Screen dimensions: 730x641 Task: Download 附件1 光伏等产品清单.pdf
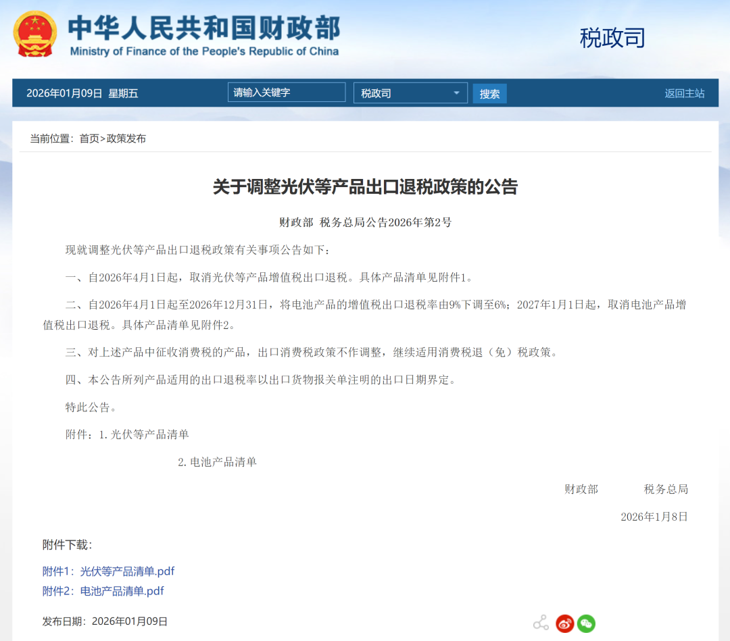(110, 571)
